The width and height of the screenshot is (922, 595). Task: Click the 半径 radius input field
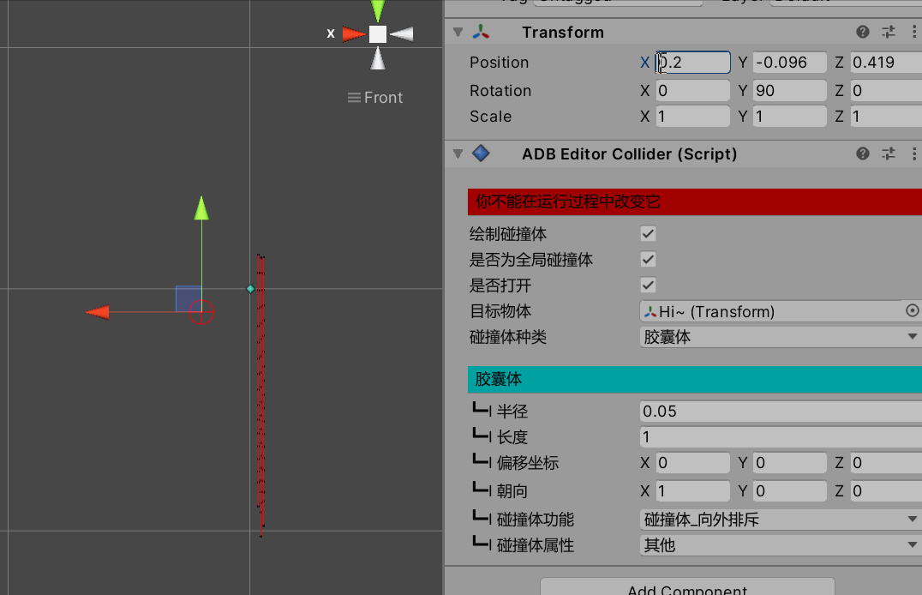[x=780, y=412]
